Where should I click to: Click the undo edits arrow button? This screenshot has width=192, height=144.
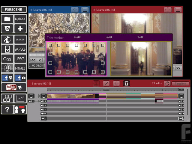(167, 83)
